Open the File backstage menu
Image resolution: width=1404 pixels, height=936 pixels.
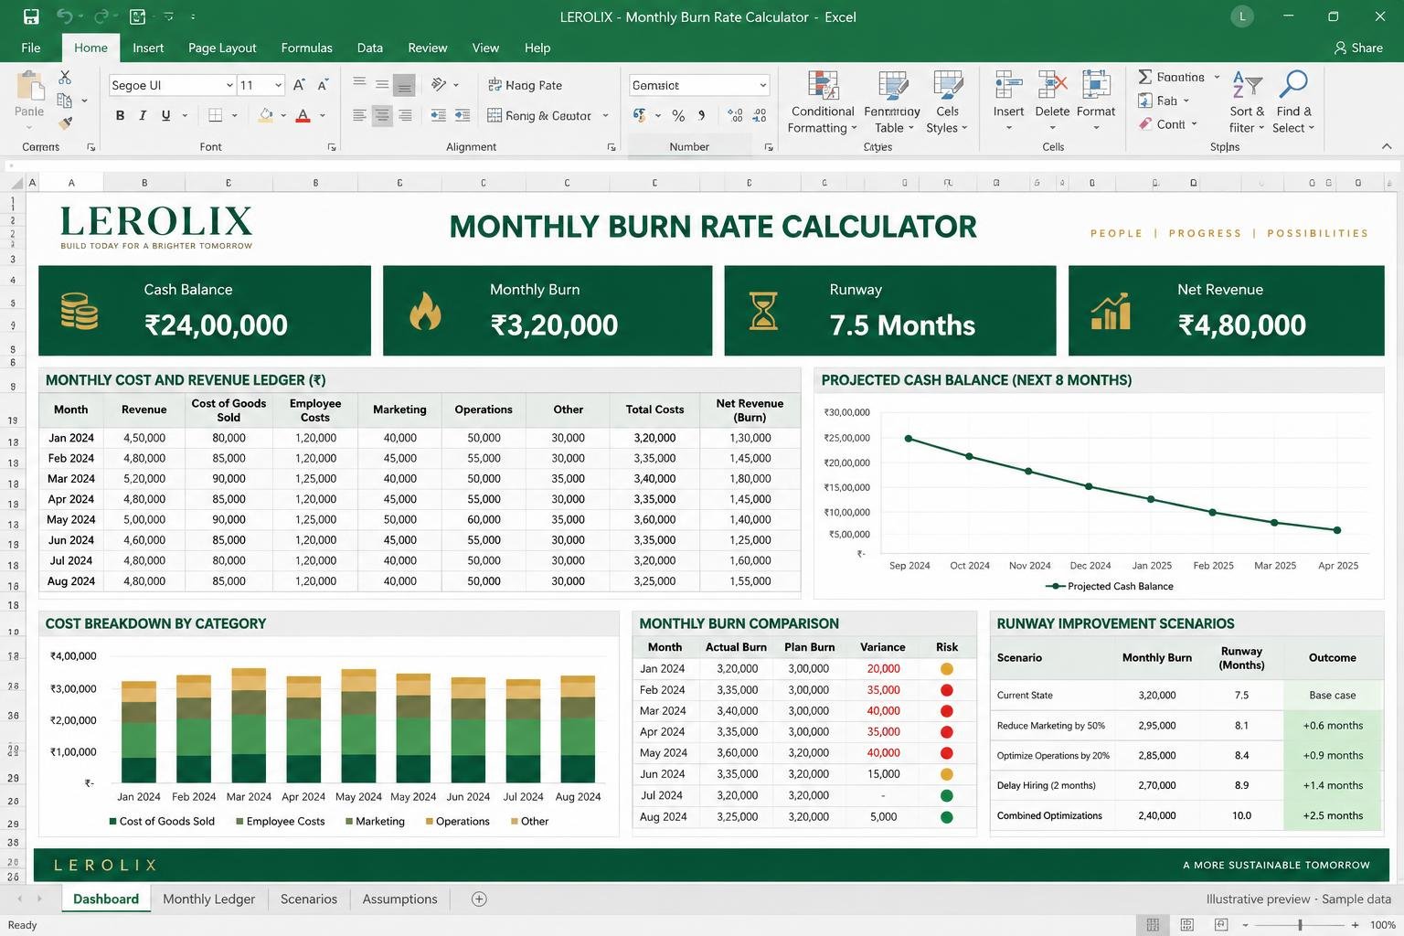(x=31, y=48)
